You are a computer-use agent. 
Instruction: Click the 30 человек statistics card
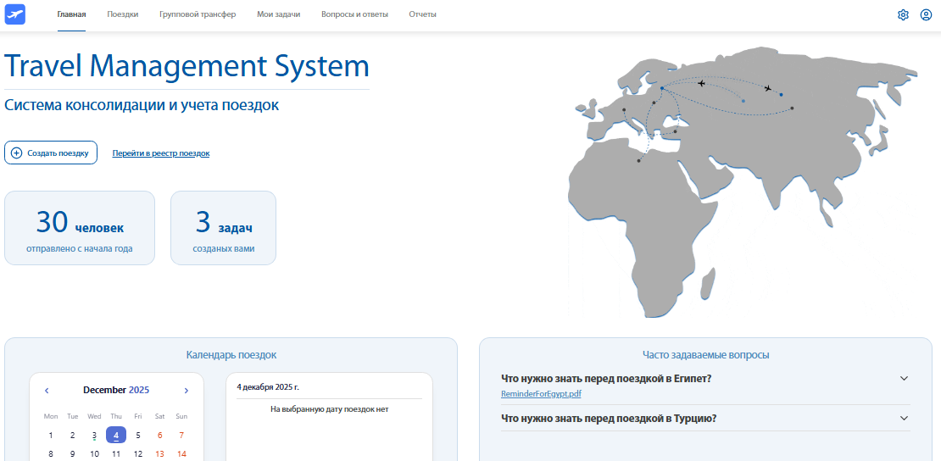pos(80,228)
